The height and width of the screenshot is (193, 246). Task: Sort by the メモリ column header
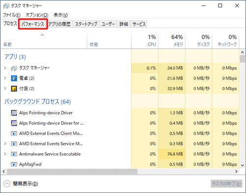point(172,41)
